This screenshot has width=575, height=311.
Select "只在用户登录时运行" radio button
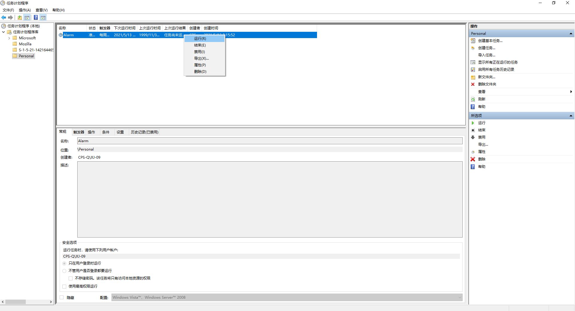pos(64,263)
